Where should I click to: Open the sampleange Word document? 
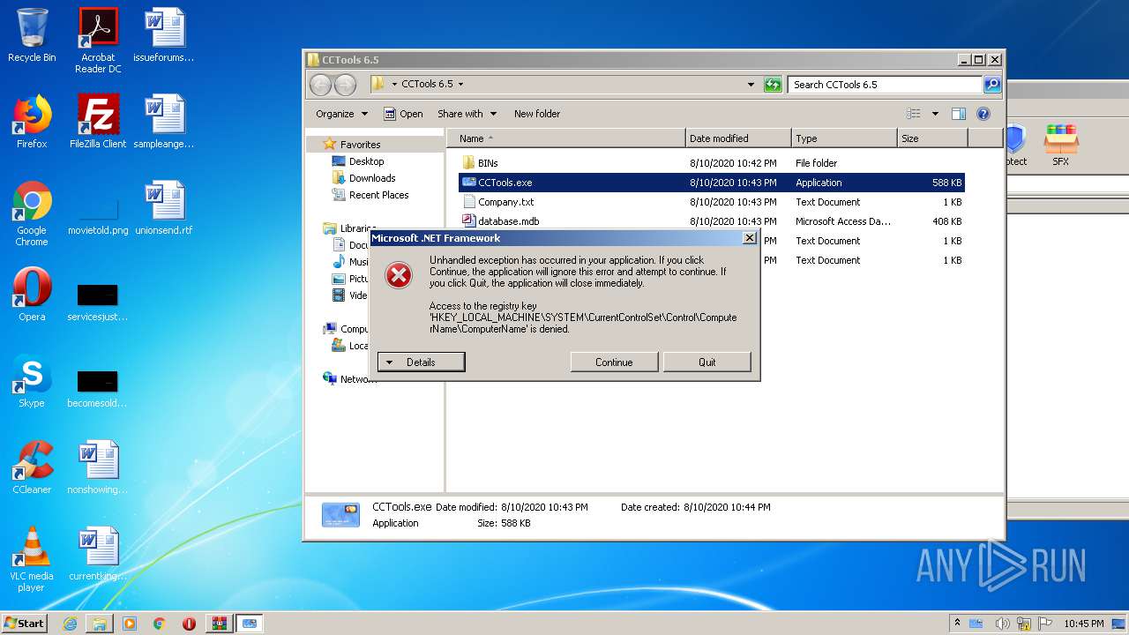coord(164,122)
